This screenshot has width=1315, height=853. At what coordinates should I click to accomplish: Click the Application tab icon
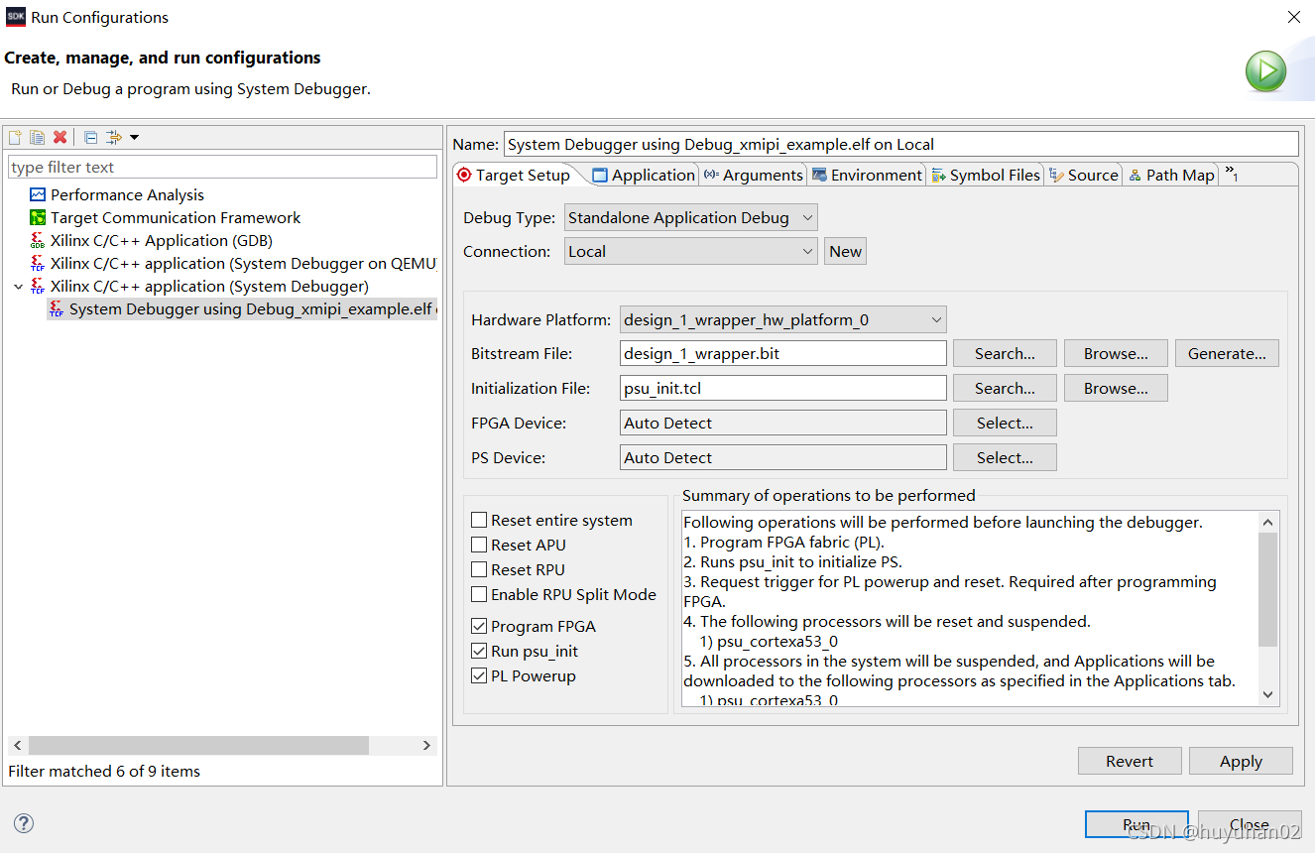click(x=599, y=176)
